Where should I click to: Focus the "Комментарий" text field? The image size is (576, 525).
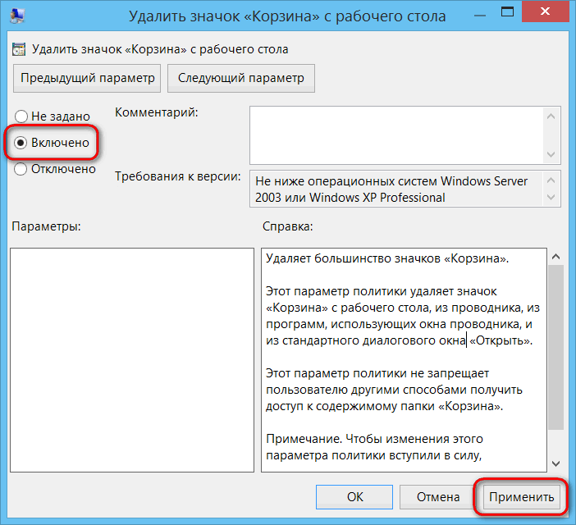click(x=396, y=135)
